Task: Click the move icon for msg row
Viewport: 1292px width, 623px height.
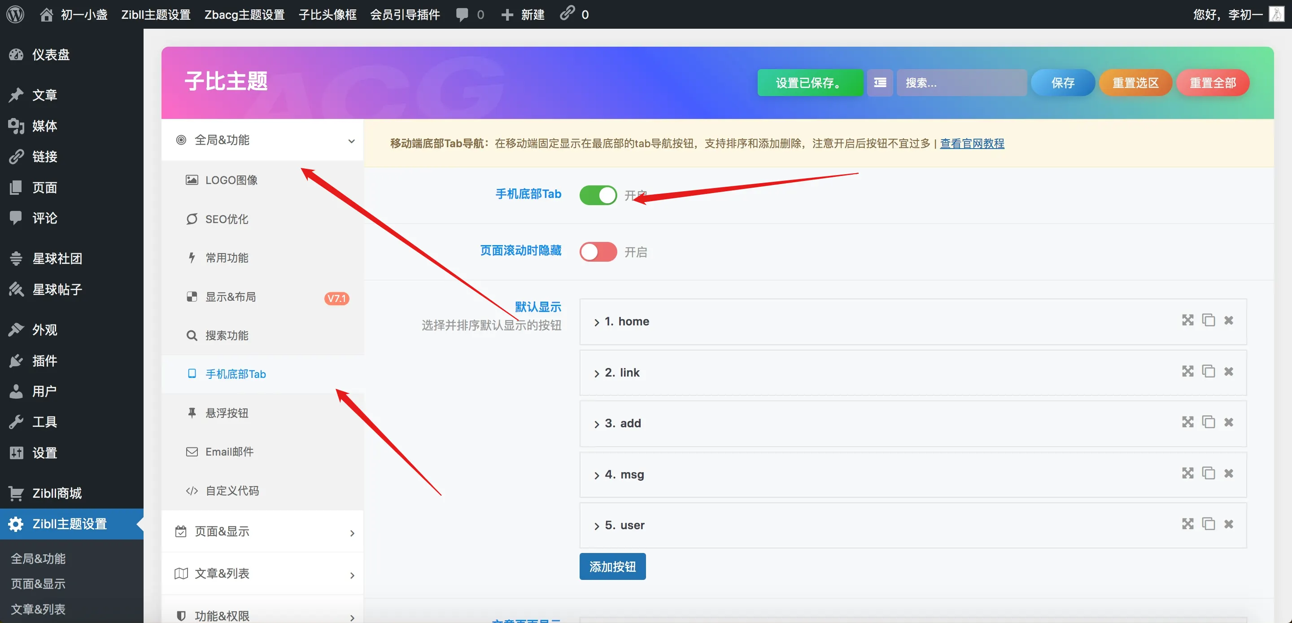Action: [1187, 474]
